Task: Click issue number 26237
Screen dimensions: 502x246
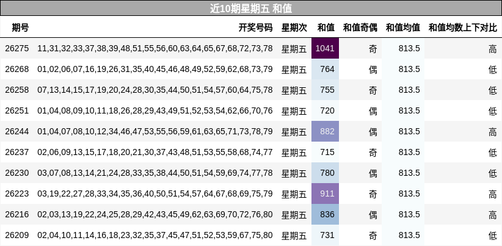Action: point(17,152)
